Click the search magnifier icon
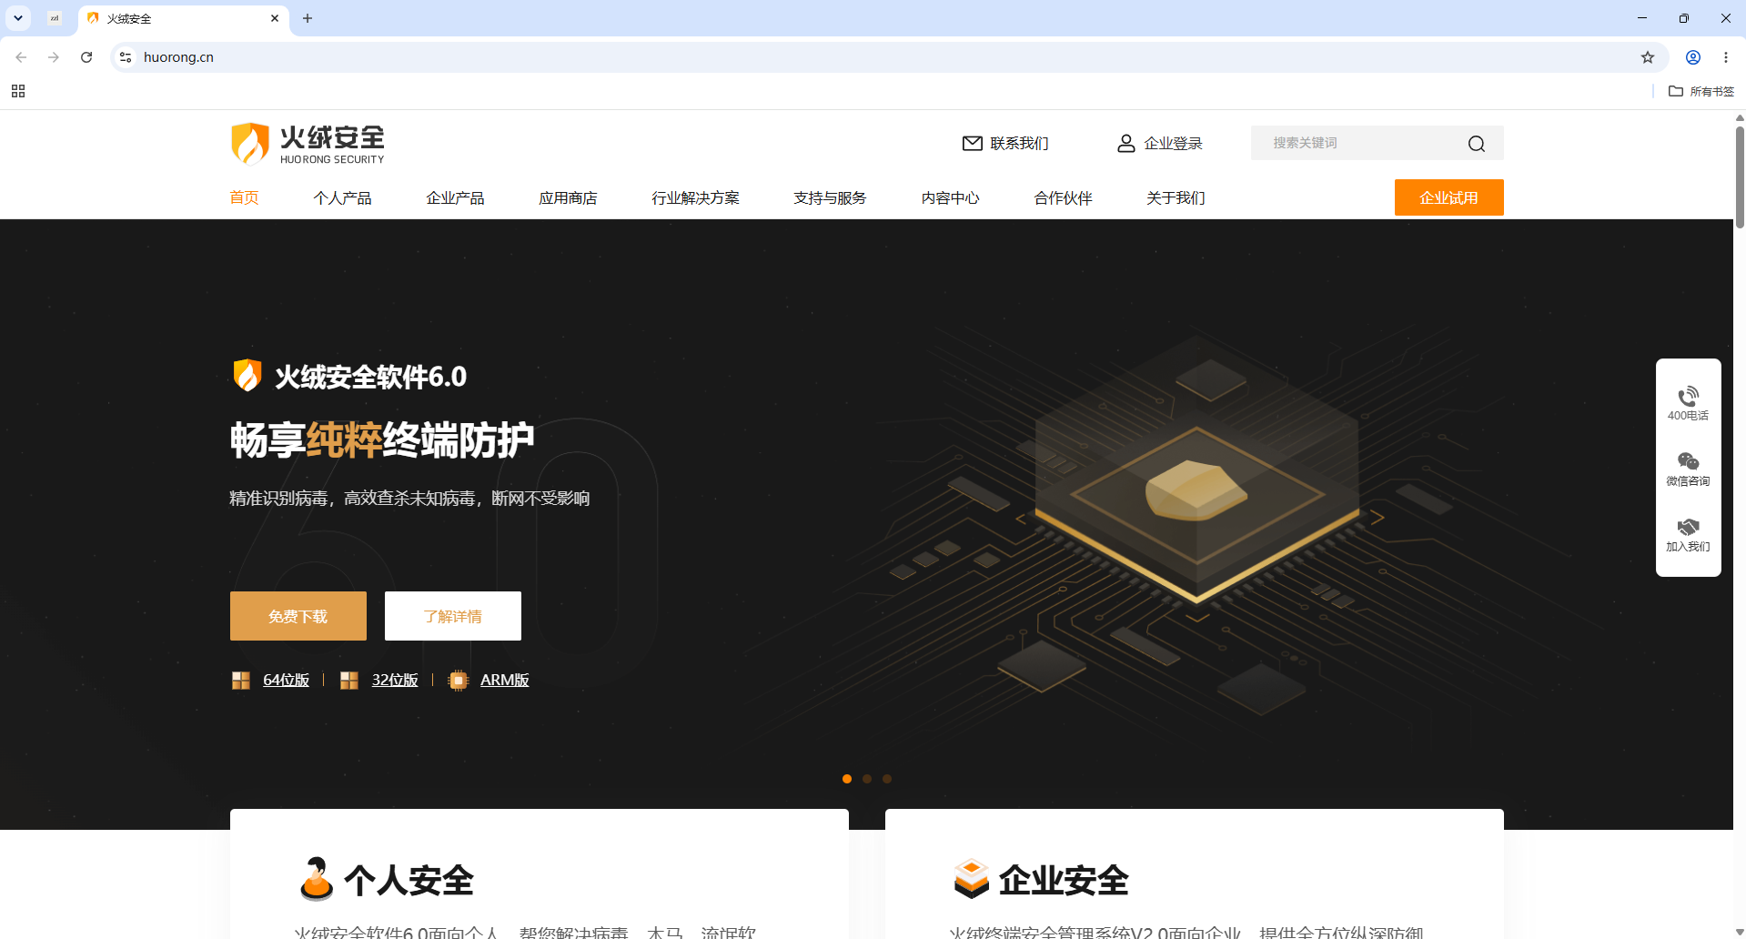 pos(1477,144)
